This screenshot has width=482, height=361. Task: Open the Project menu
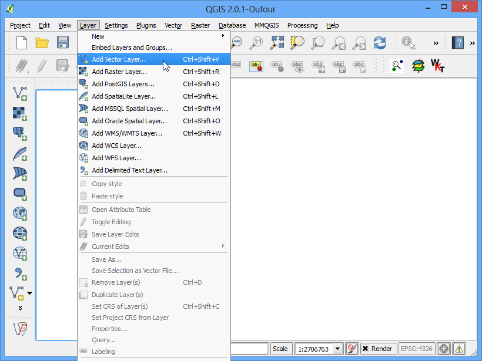21,25
